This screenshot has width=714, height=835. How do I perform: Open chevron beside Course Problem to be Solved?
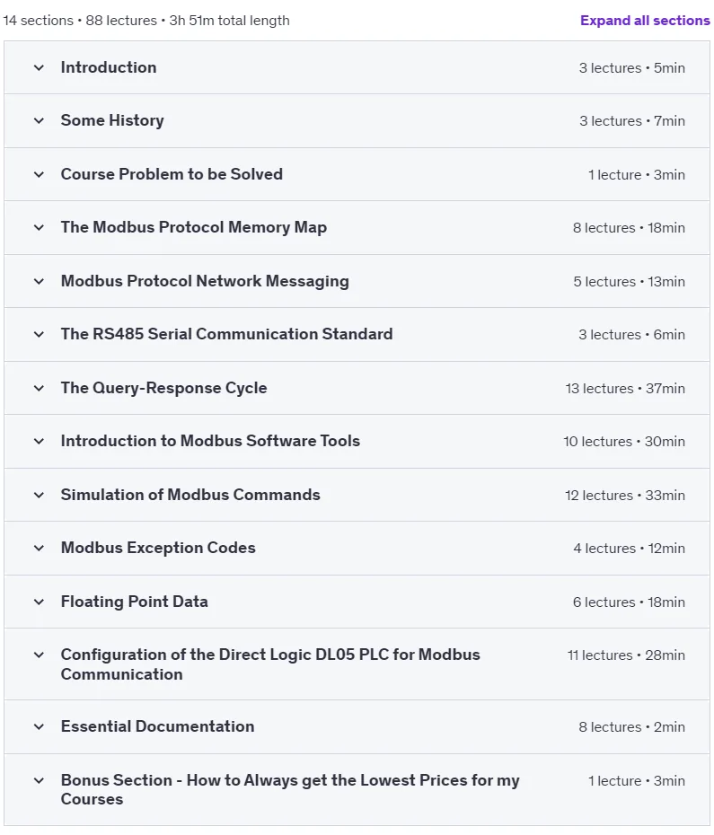pyautogui.click(x=39, y=175)
